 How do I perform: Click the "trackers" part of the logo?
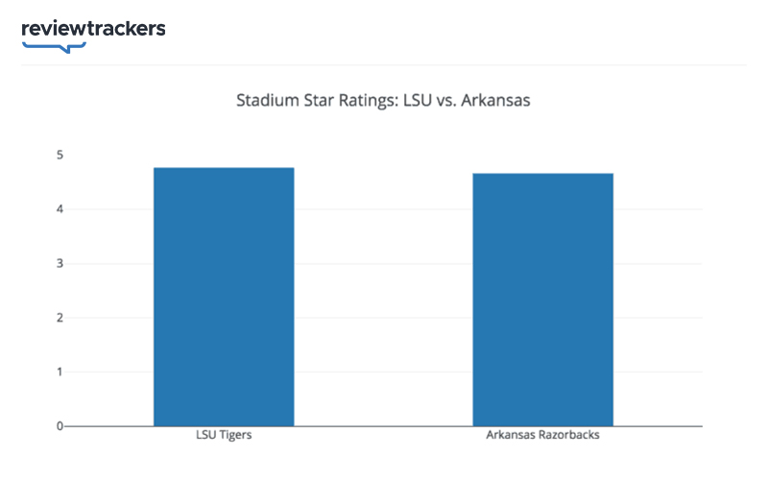pyautogui.click(x=127, y=29)
